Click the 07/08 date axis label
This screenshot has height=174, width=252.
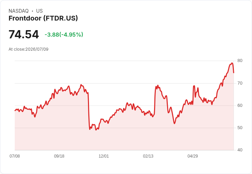[15, 156]
